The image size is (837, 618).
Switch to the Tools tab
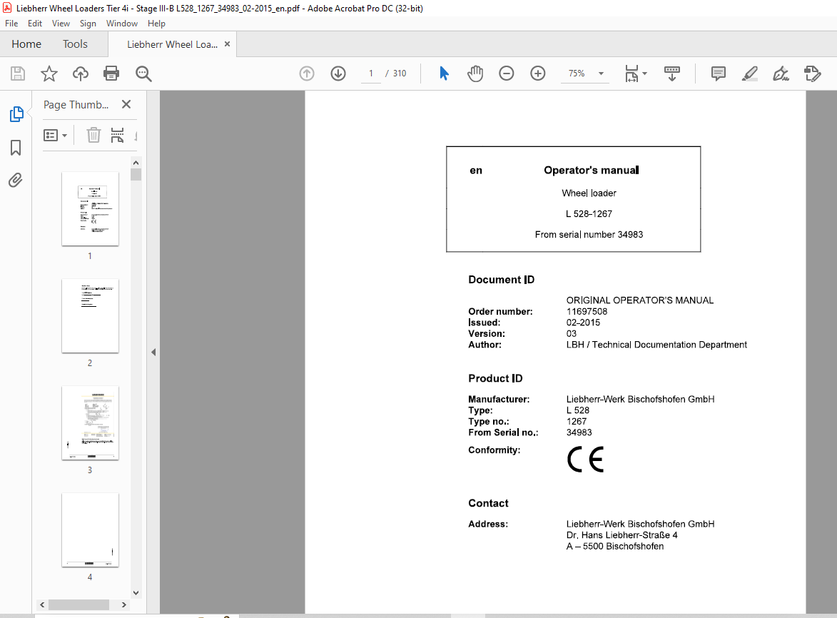75,44
